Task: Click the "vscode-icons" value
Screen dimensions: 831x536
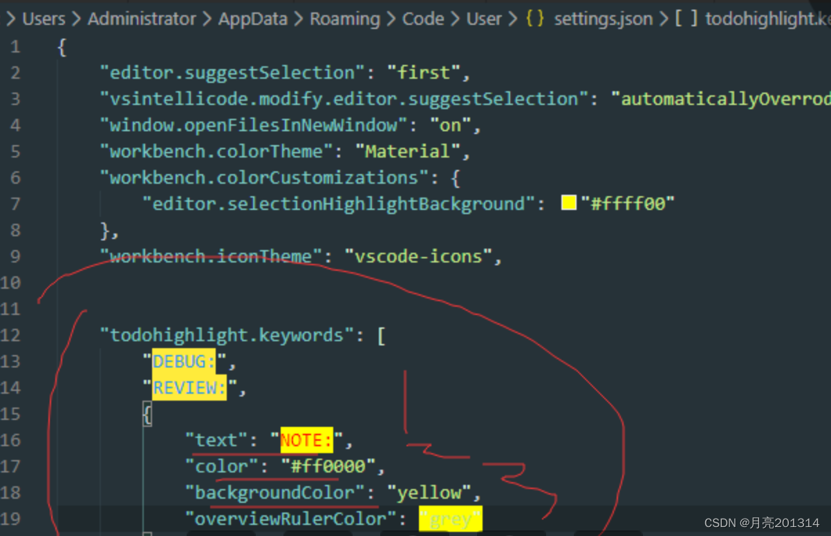Action: pos(418,256)
